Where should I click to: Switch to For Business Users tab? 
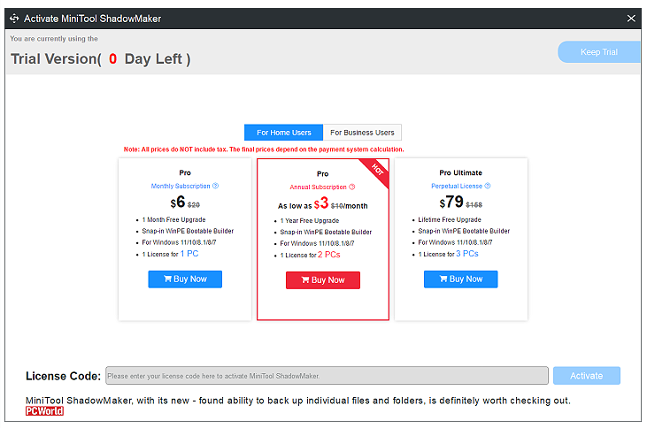(x=362, y=133)
